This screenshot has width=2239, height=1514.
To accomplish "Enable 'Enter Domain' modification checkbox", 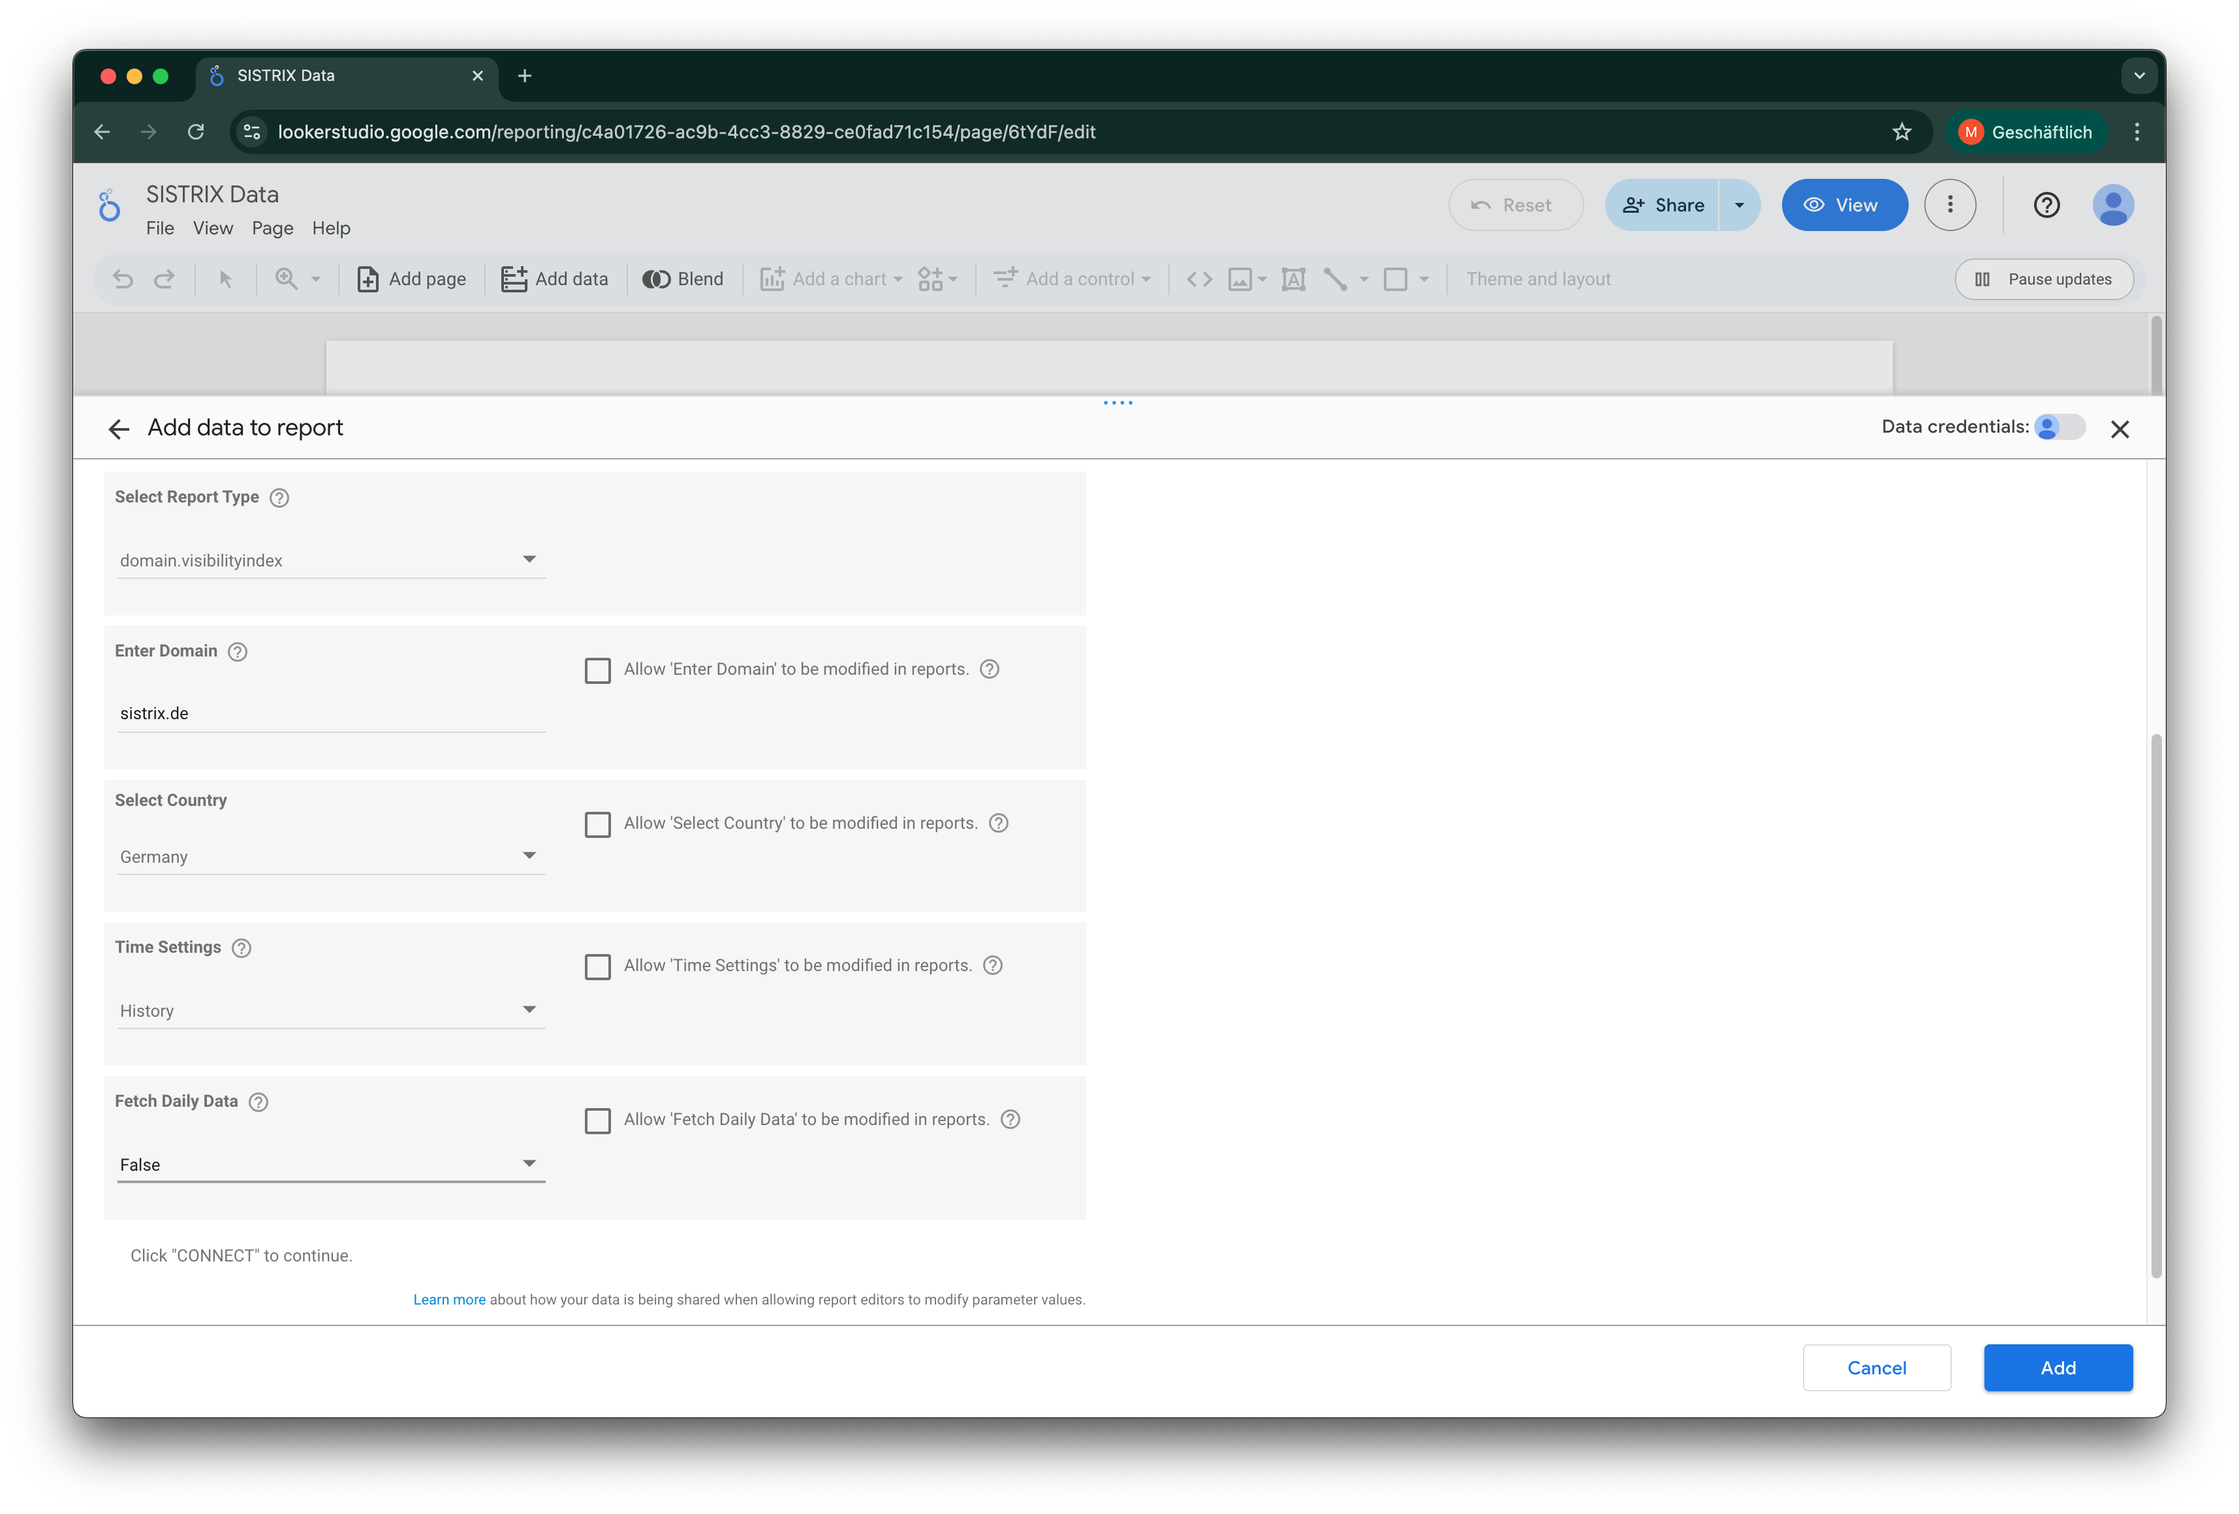I will (597, 670).
